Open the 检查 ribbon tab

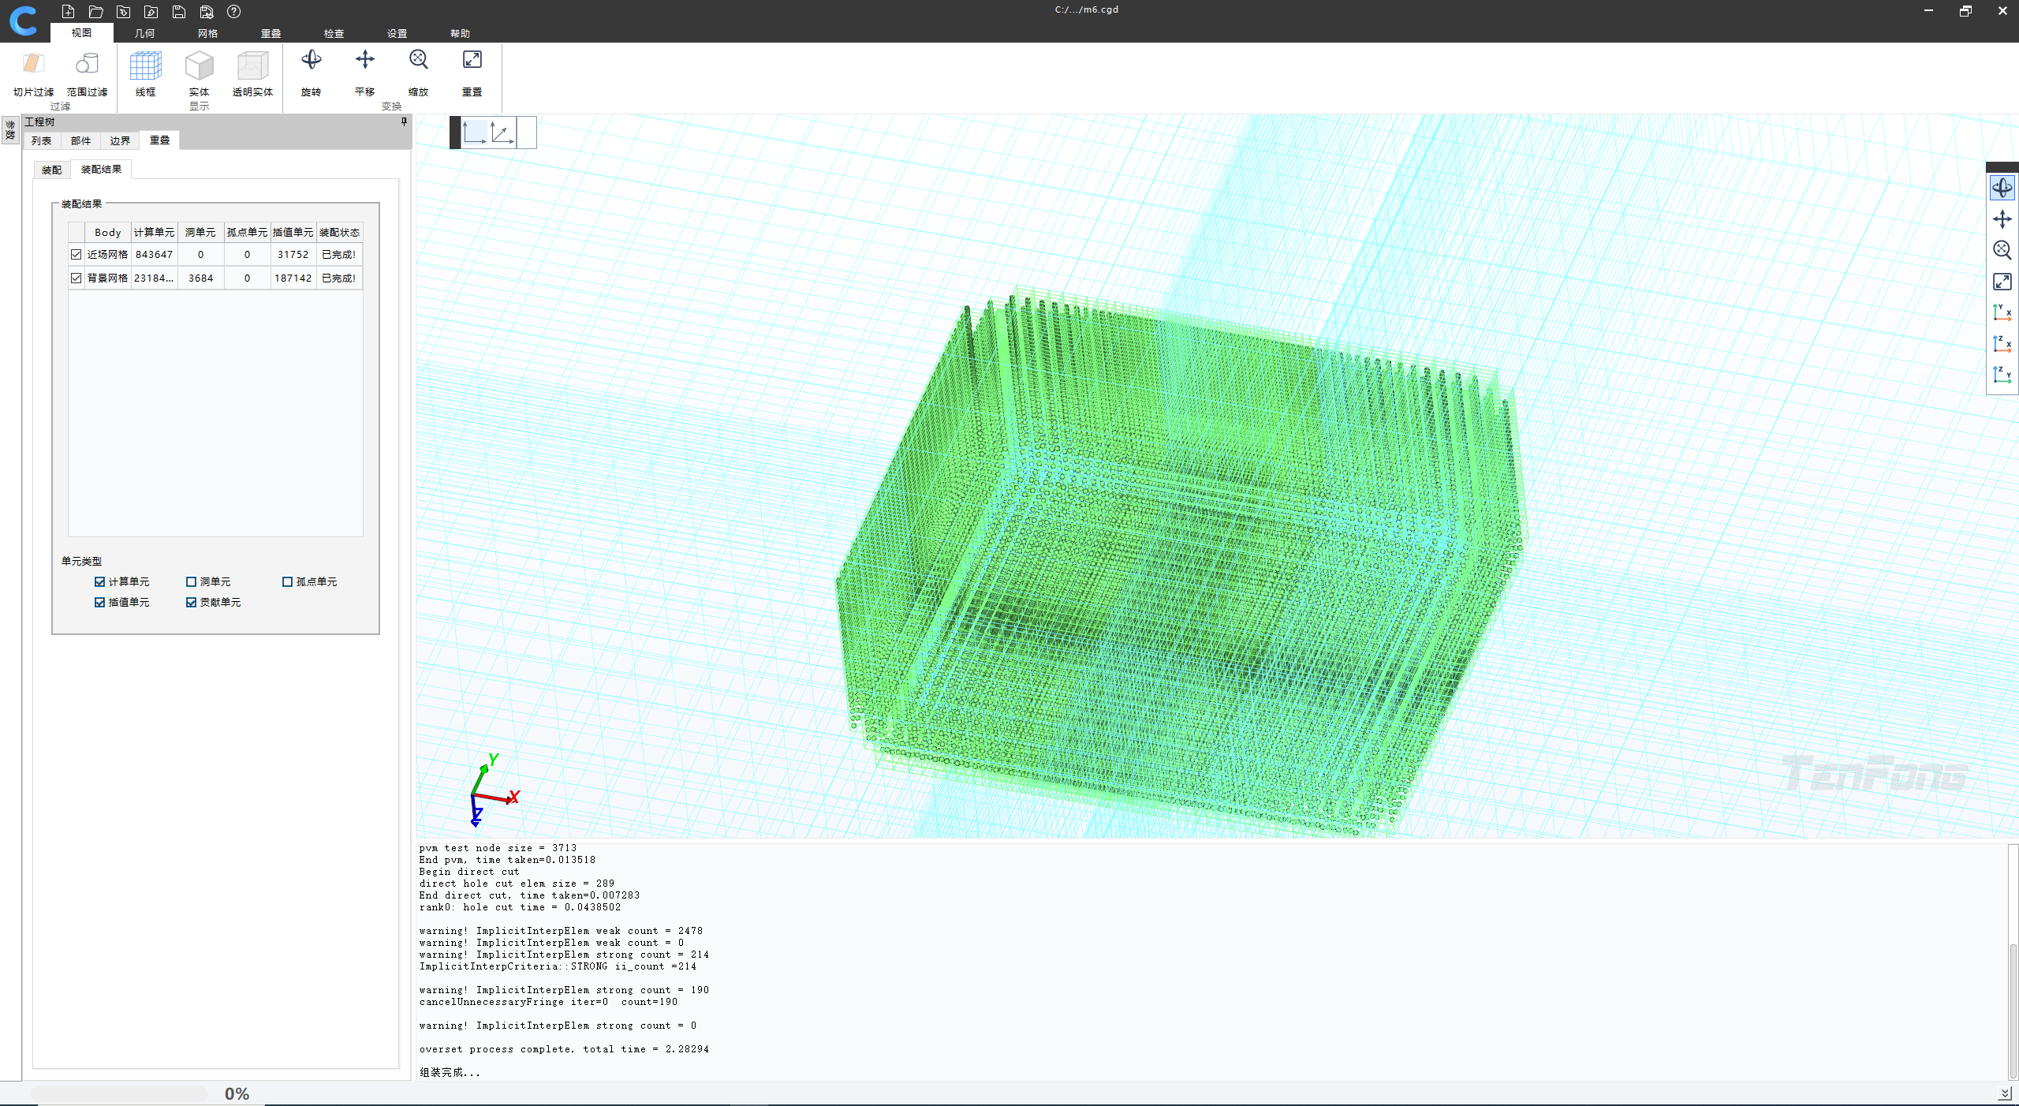pos(334,33)
